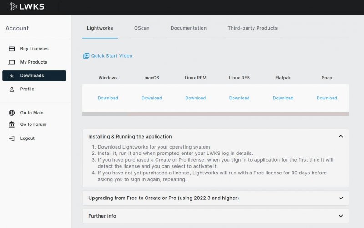Click the horizontal scrollbar under download table
Viewport: 364px width, 228px height.
click(x=216, y=114)
